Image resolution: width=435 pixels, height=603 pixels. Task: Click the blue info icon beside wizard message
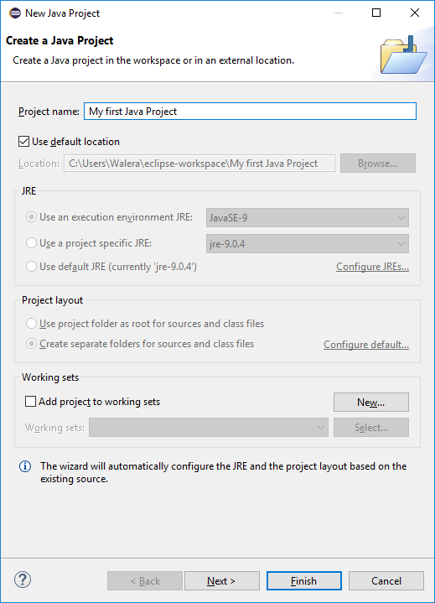coord(25,466)
